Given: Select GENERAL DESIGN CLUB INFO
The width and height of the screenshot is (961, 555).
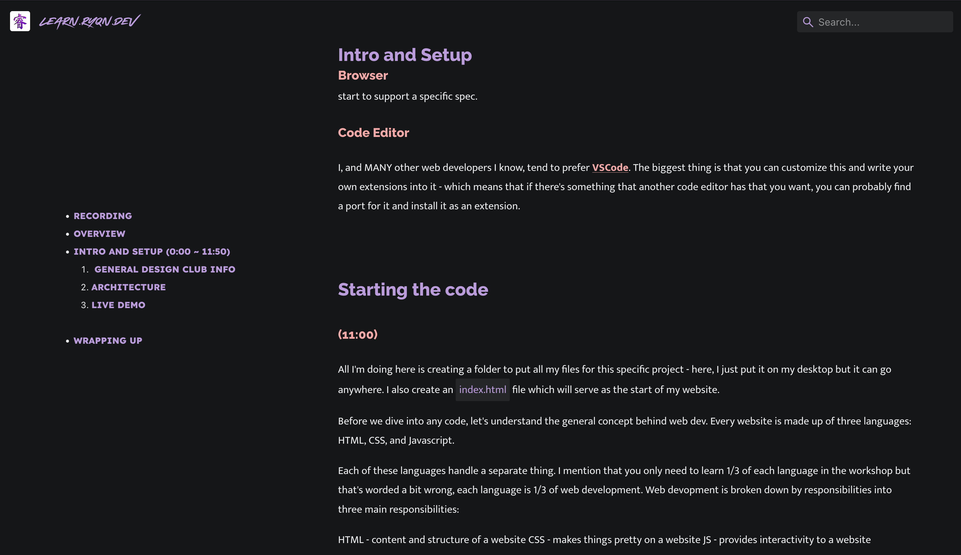Looking at the screenshot, I should [165, 269].
